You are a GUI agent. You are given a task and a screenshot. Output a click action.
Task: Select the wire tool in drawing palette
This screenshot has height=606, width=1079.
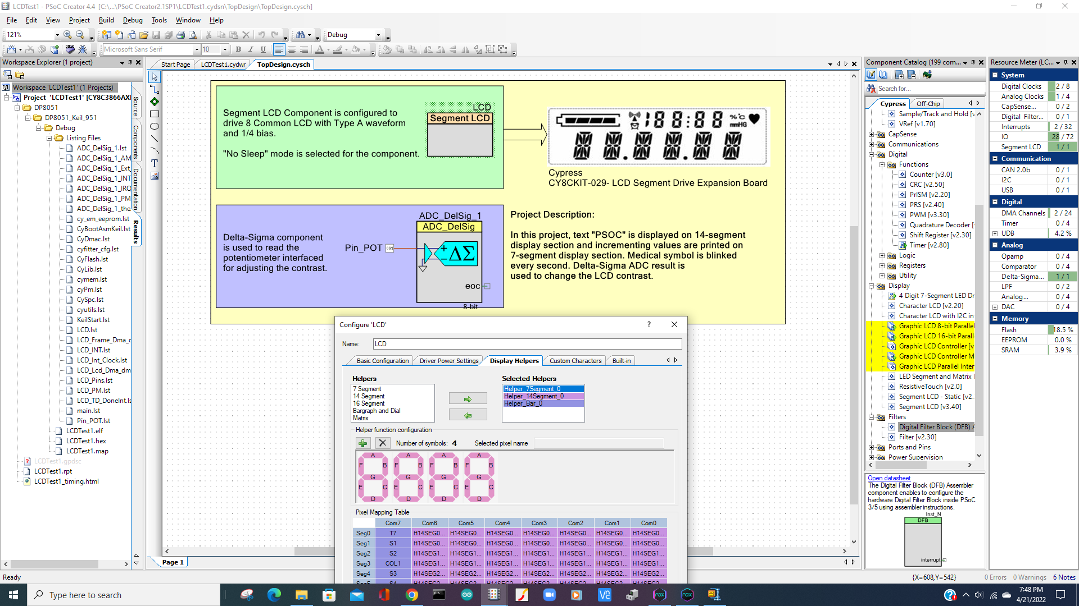coord(155,89)
